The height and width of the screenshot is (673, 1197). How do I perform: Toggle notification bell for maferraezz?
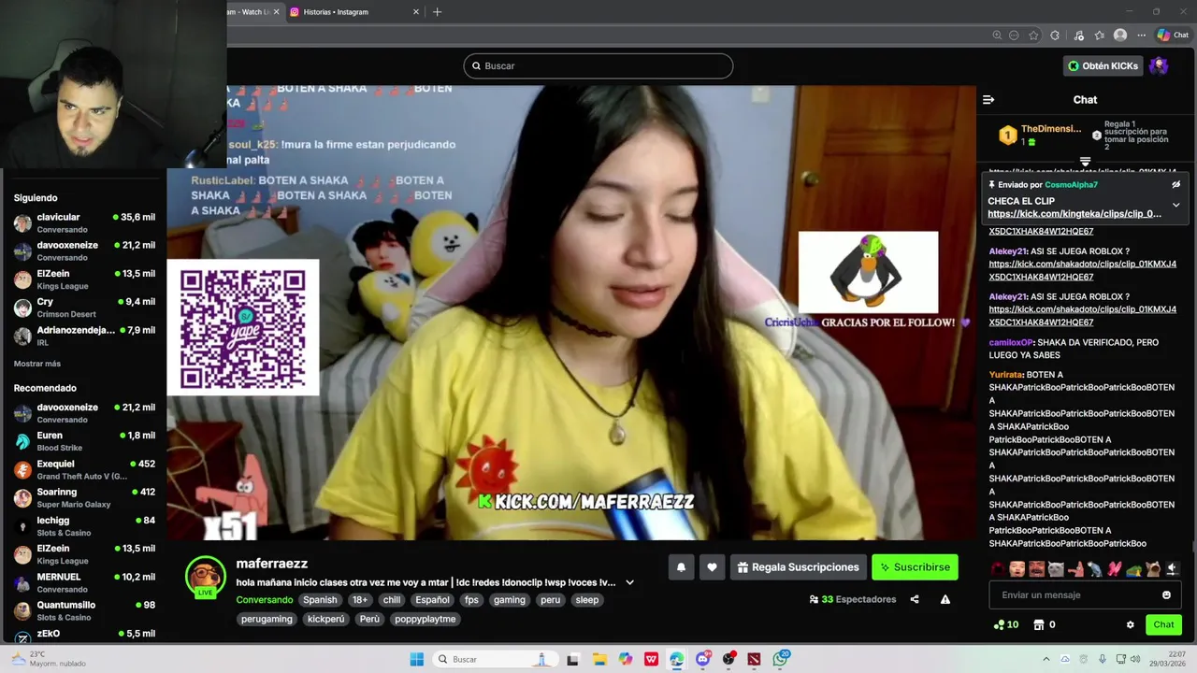[x=681, y=567]
